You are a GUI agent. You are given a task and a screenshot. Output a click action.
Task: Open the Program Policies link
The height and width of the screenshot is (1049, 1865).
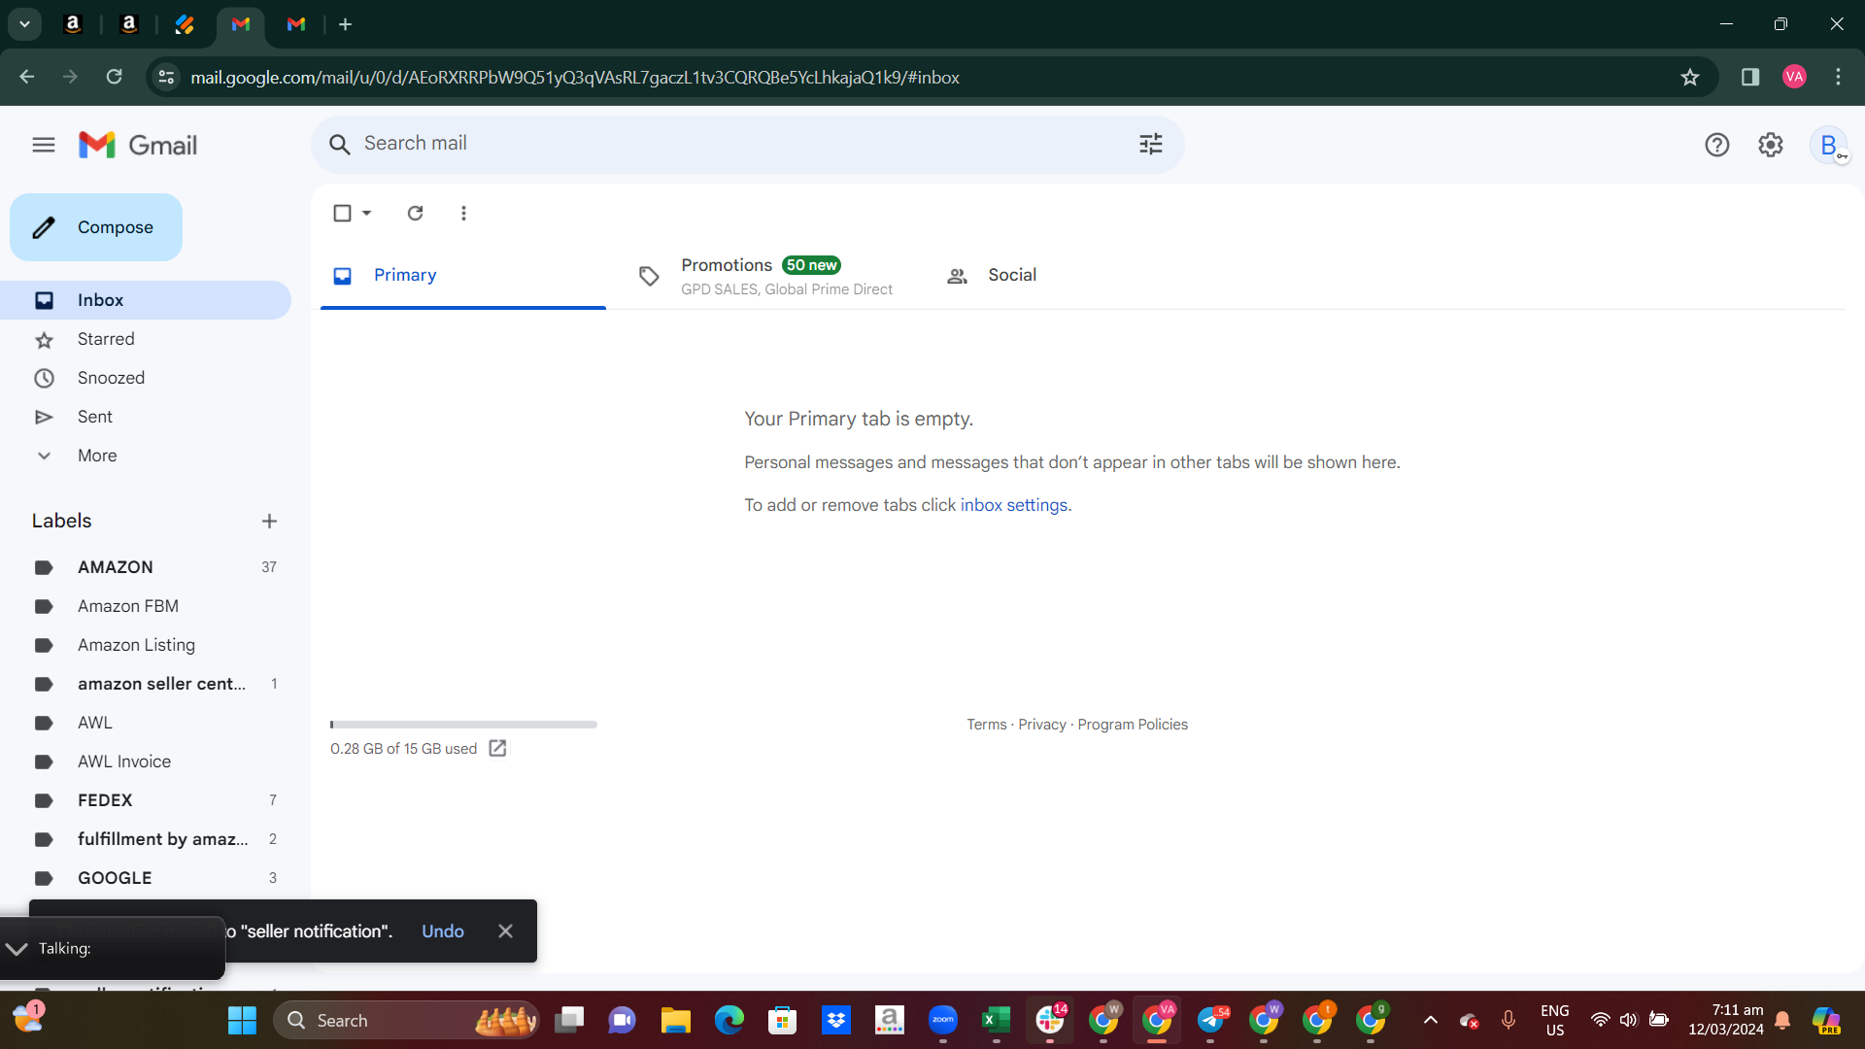[1133, 725]
